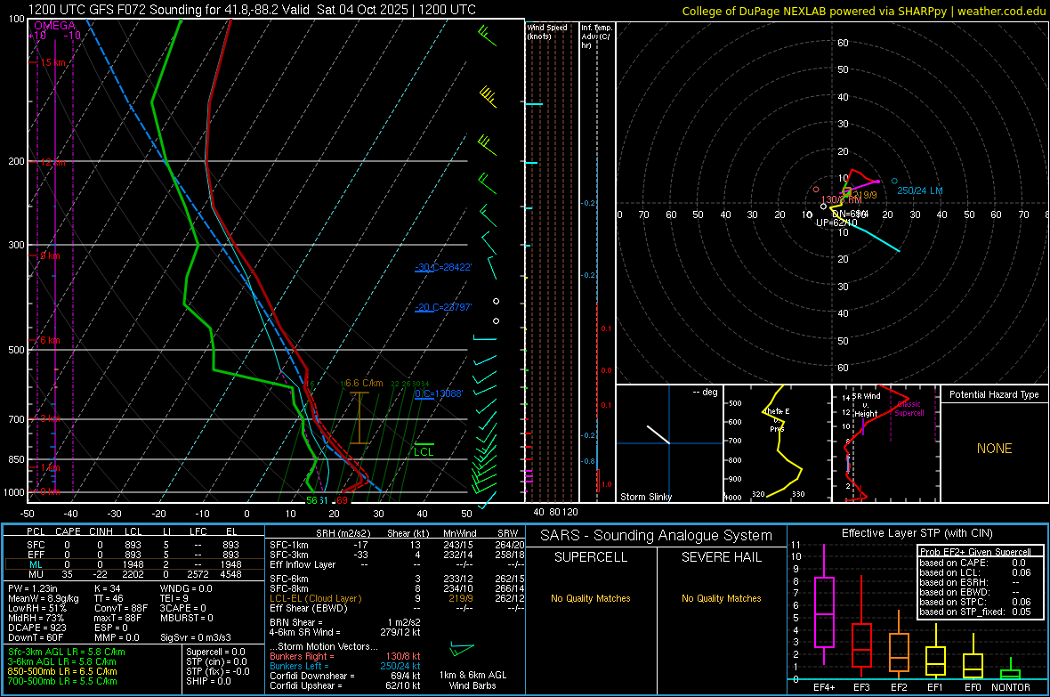Select the EFF parcel row
The image size is (1050, 697).
click(133, 555)
